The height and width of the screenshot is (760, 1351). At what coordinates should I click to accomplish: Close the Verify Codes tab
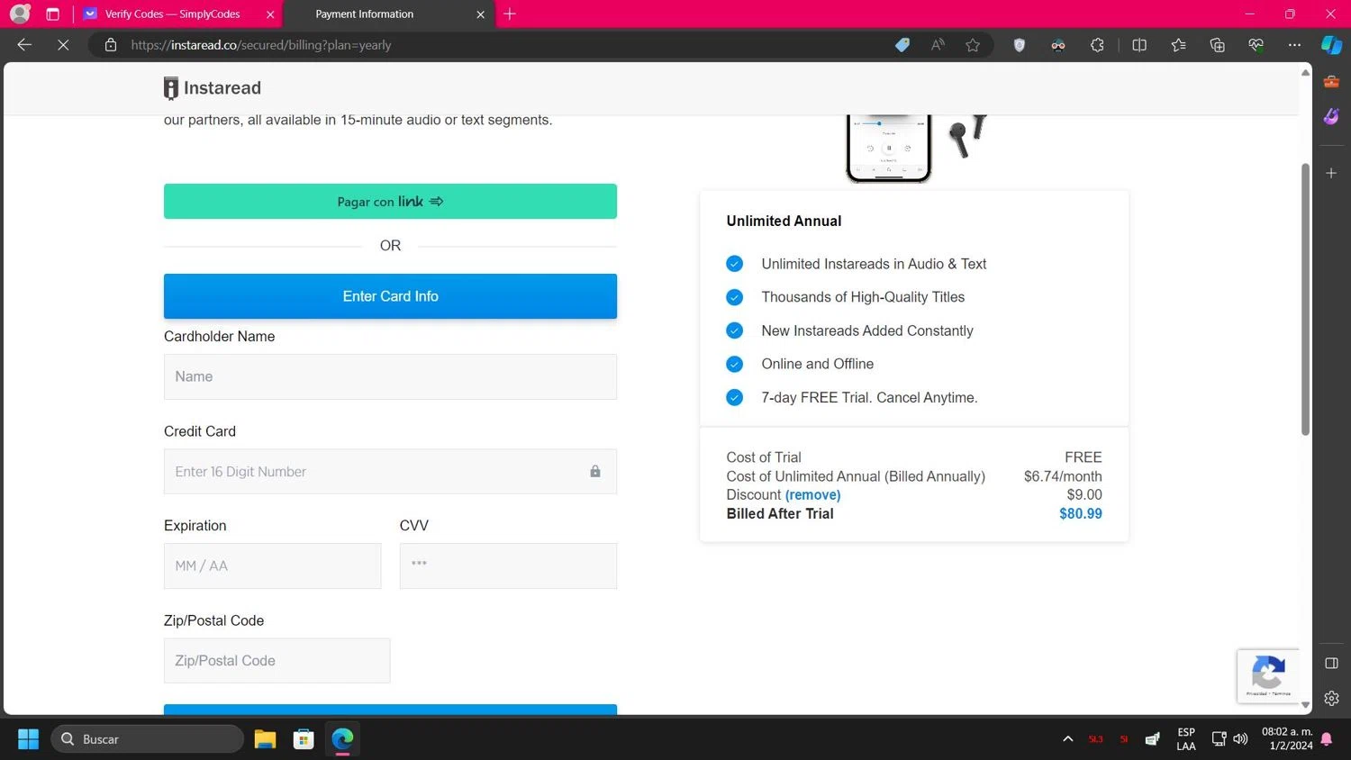[270, 14]
